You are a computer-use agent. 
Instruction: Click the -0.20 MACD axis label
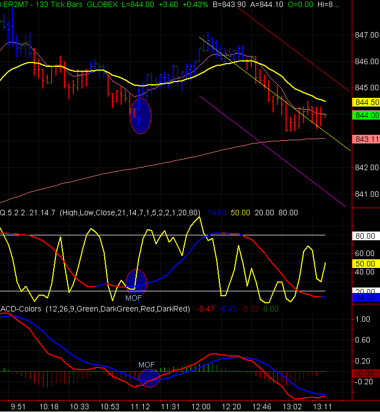pos(364,382)
